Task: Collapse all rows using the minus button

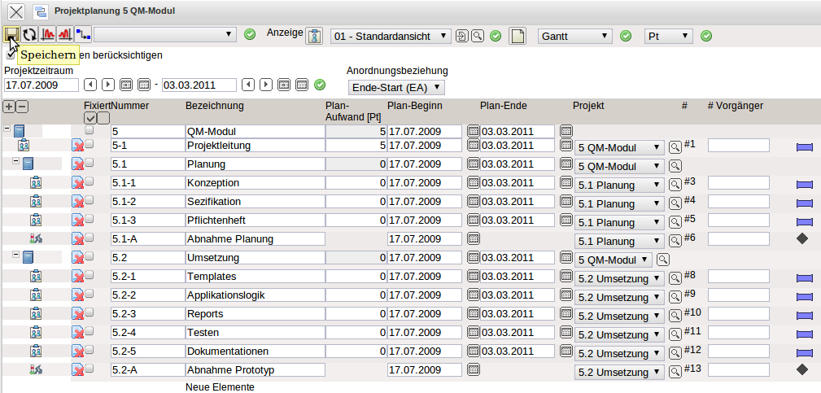Action: 22,107
